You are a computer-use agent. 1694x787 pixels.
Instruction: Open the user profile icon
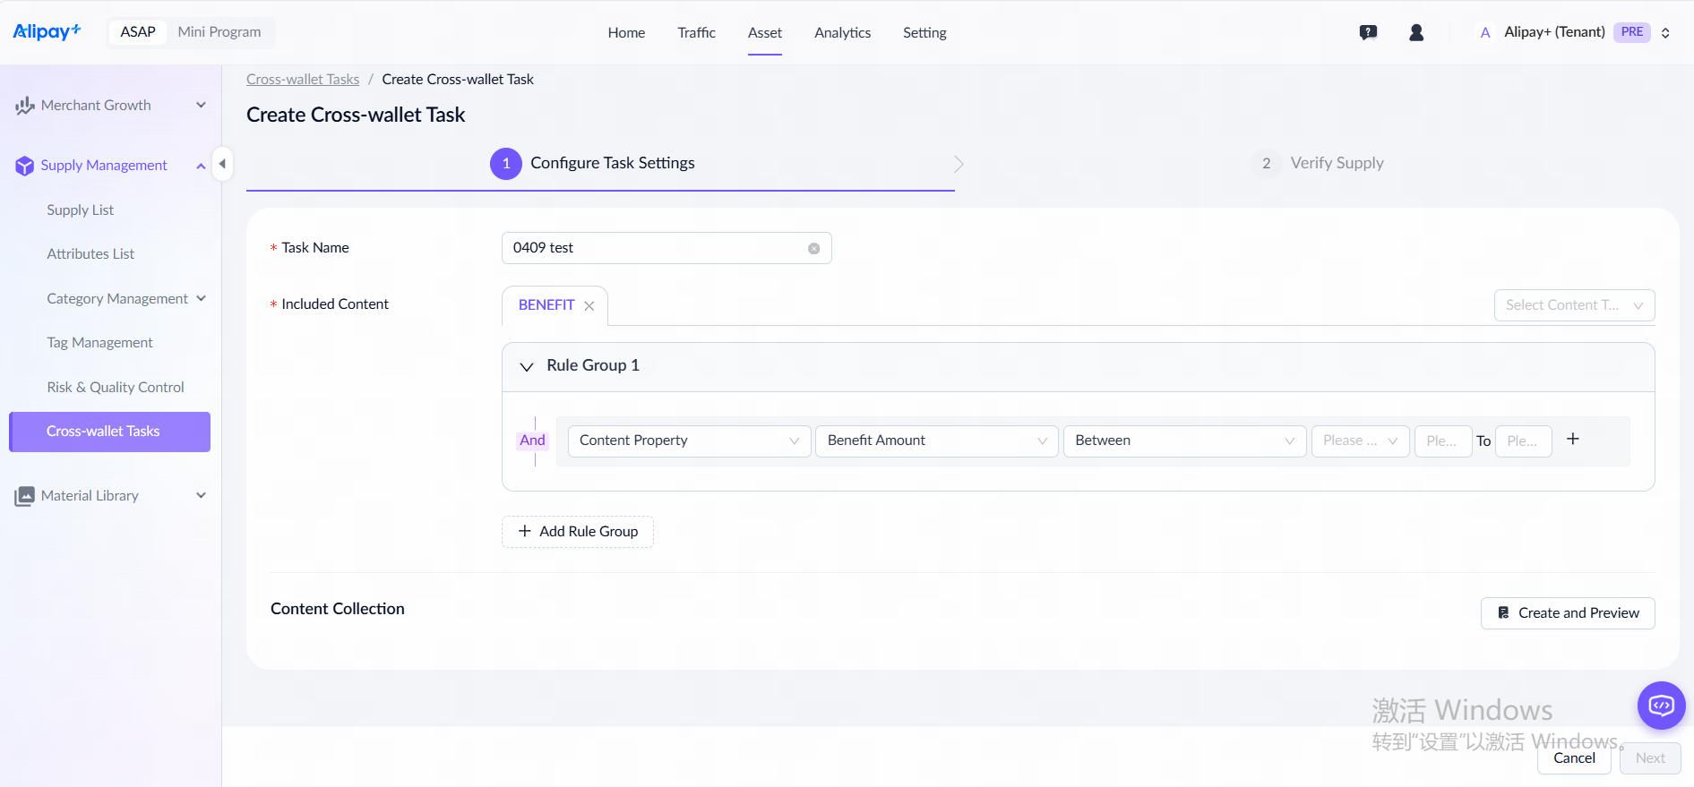[1416, 32]
